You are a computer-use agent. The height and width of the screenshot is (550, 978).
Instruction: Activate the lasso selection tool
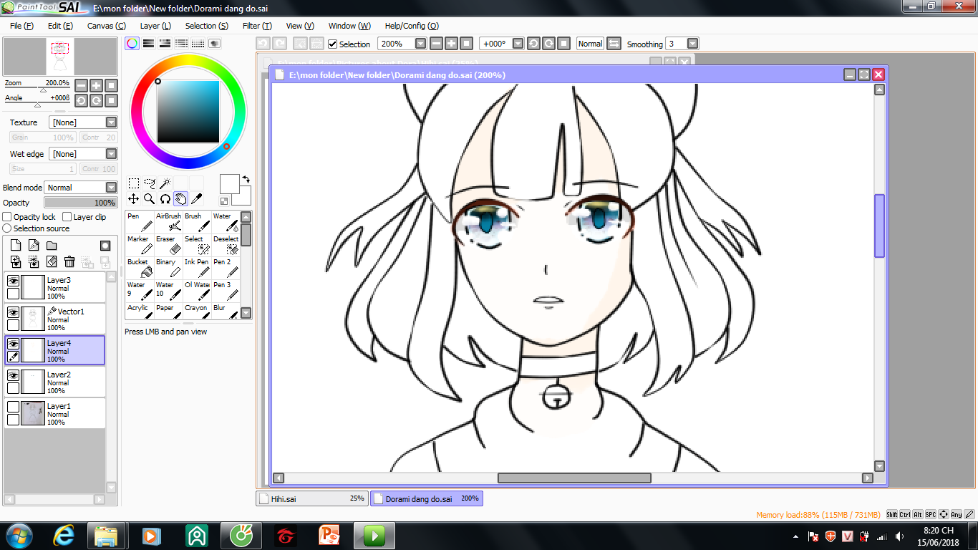point(150,183)
